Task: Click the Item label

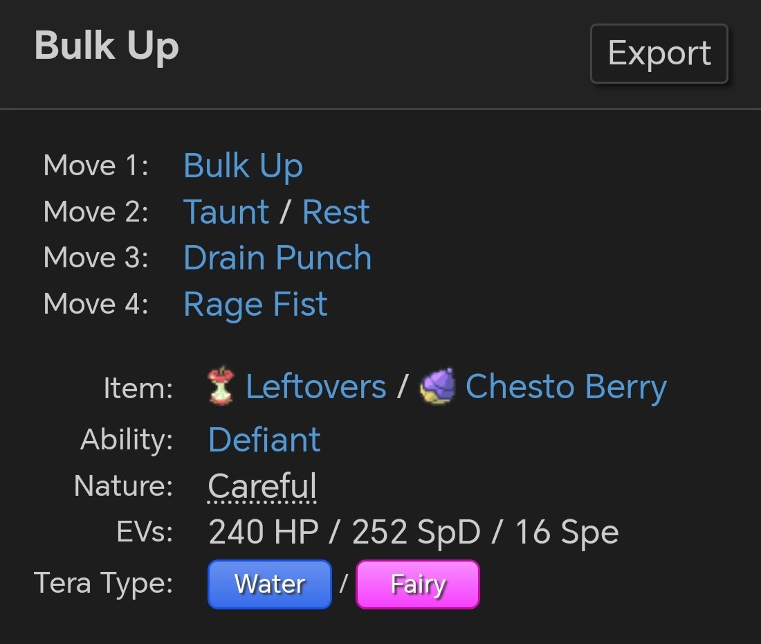Action: [138, 388]
